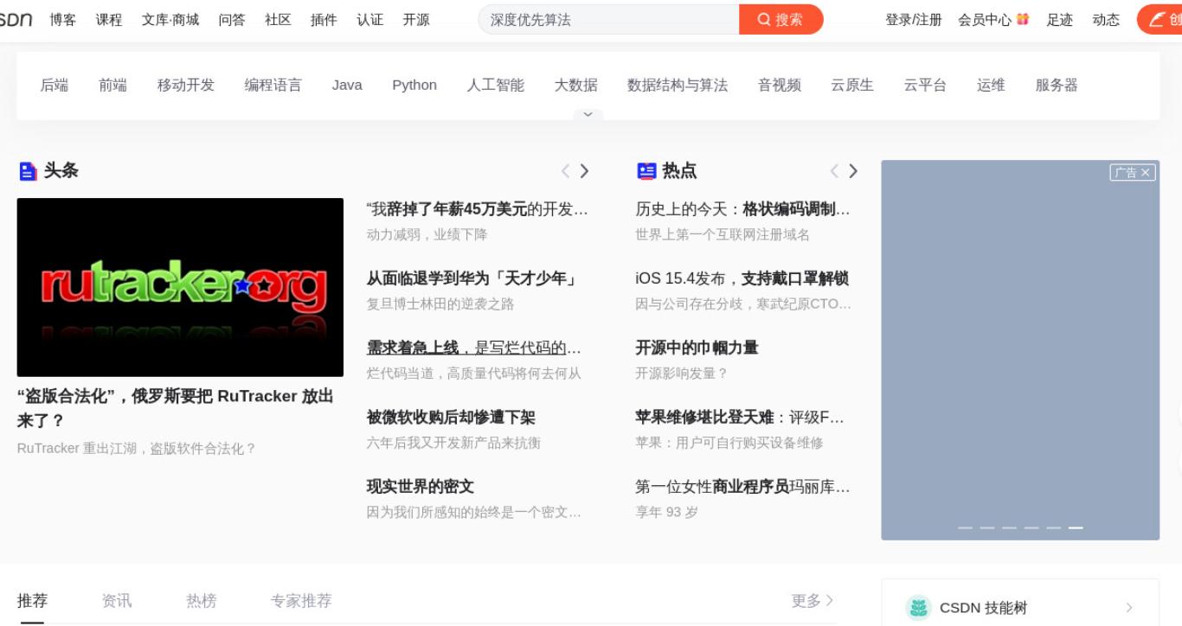1182x626 pixels.
Task: Go to previous 热点 page arrow
Action: (x=834, y=171)
